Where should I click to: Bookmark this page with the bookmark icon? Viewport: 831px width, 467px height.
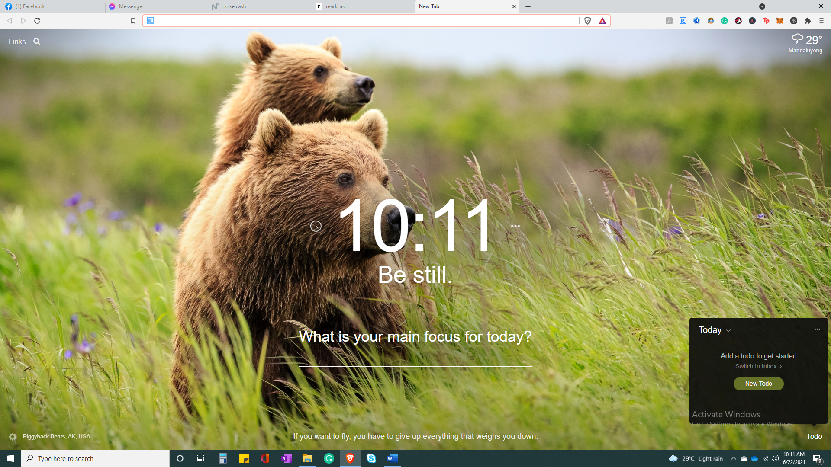point(133,21)
